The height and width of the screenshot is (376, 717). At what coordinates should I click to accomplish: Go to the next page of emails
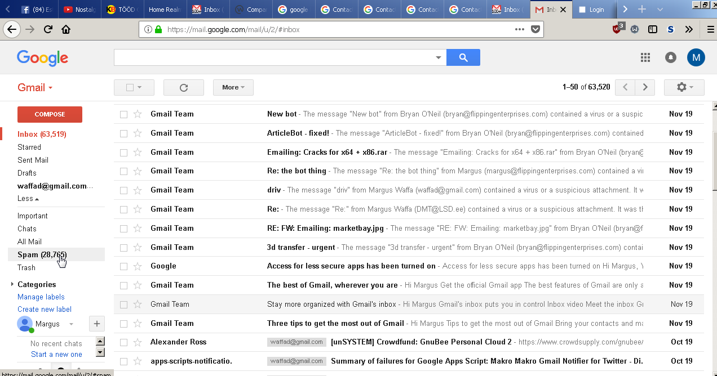[645, 87]
